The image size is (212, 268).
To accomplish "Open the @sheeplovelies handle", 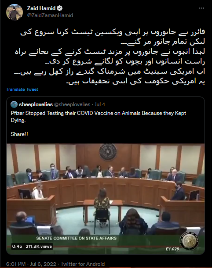I will pos(72,104).
